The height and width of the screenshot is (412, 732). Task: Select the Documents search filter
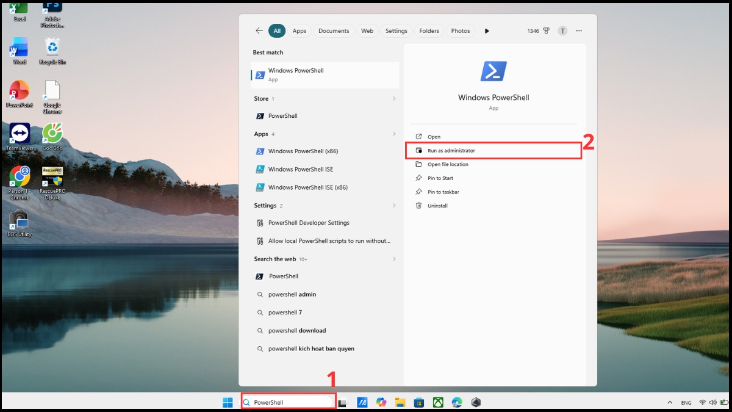[x=334, y=31]
